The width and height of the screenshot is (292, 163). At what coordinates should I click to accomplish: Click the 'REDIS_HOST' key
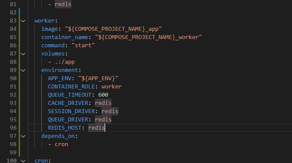[x=64, y=128]
